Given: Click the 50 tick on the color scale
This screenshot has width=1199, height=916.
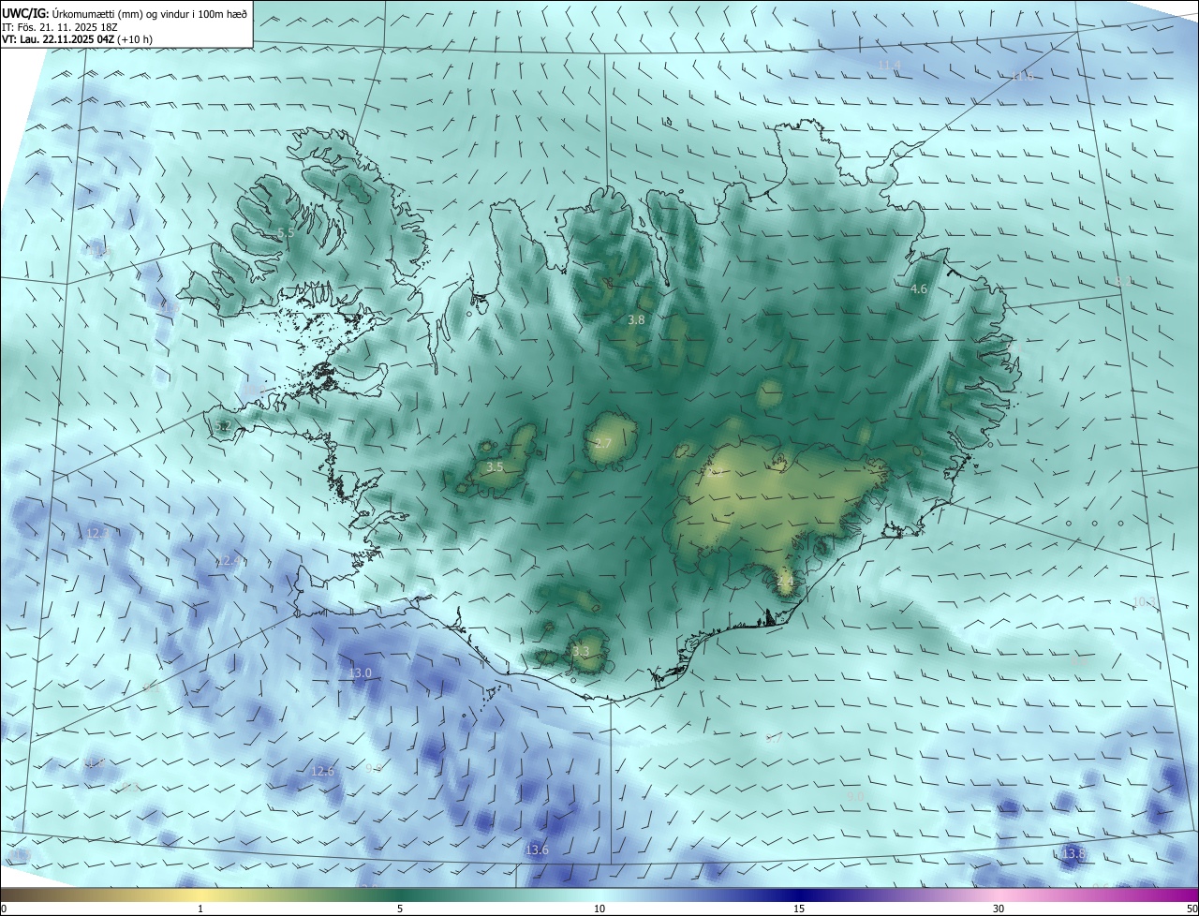Looking at the screenshot, I should tap(1192, 909).
